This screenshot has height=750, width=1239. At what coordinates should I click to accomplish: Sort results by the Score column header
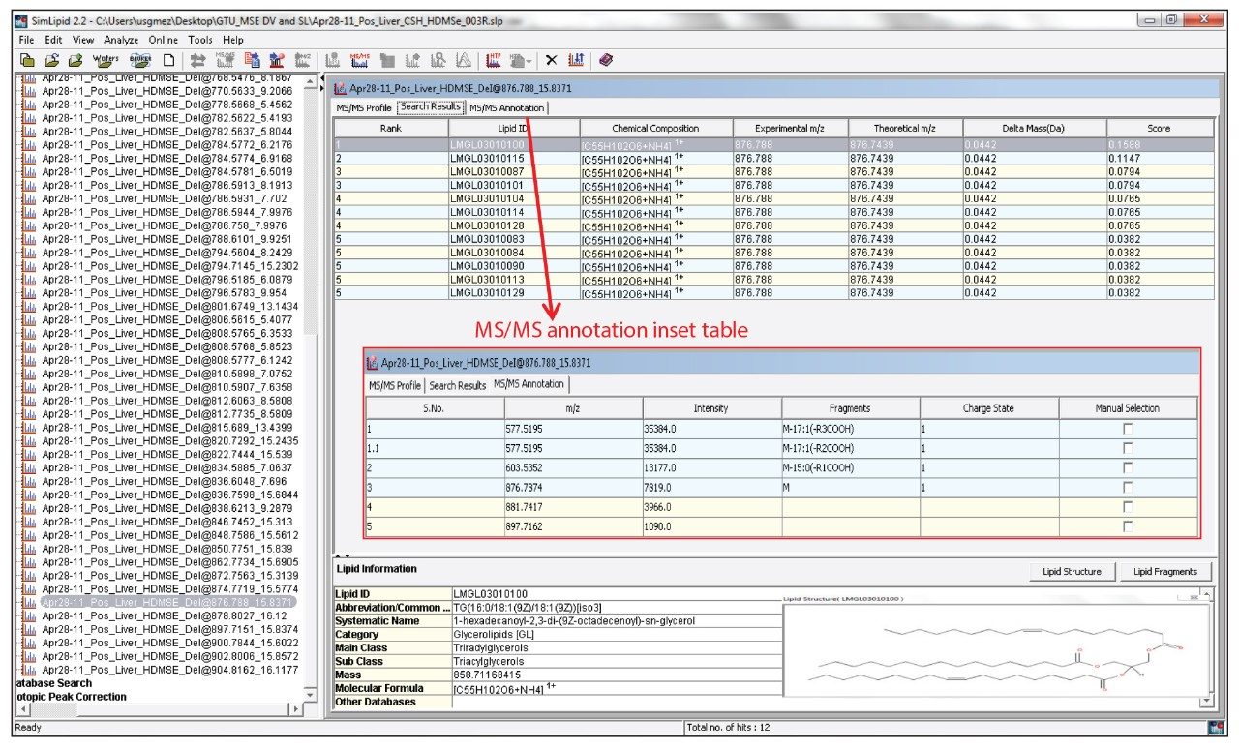click(1160, 128)
